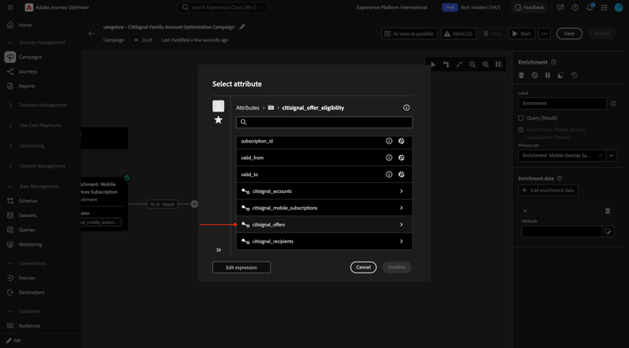The width and height of the screenshot is (629, 348).
Task: Zoom in on the canvas
Action: click(x=486, y=64)
